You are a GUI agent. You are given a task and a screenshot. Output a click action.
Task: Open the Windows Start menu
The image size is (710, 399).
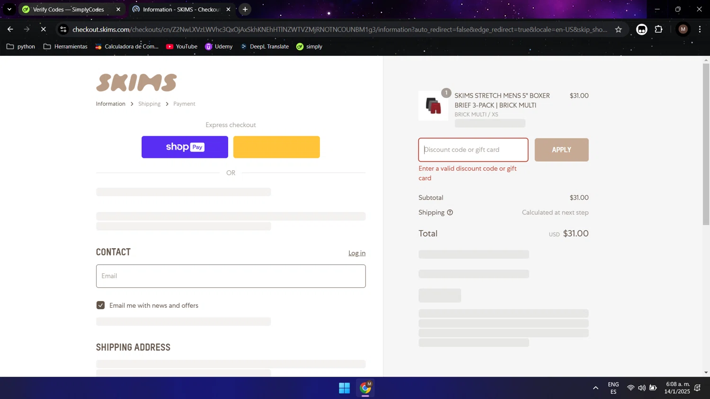click(344, 388)
